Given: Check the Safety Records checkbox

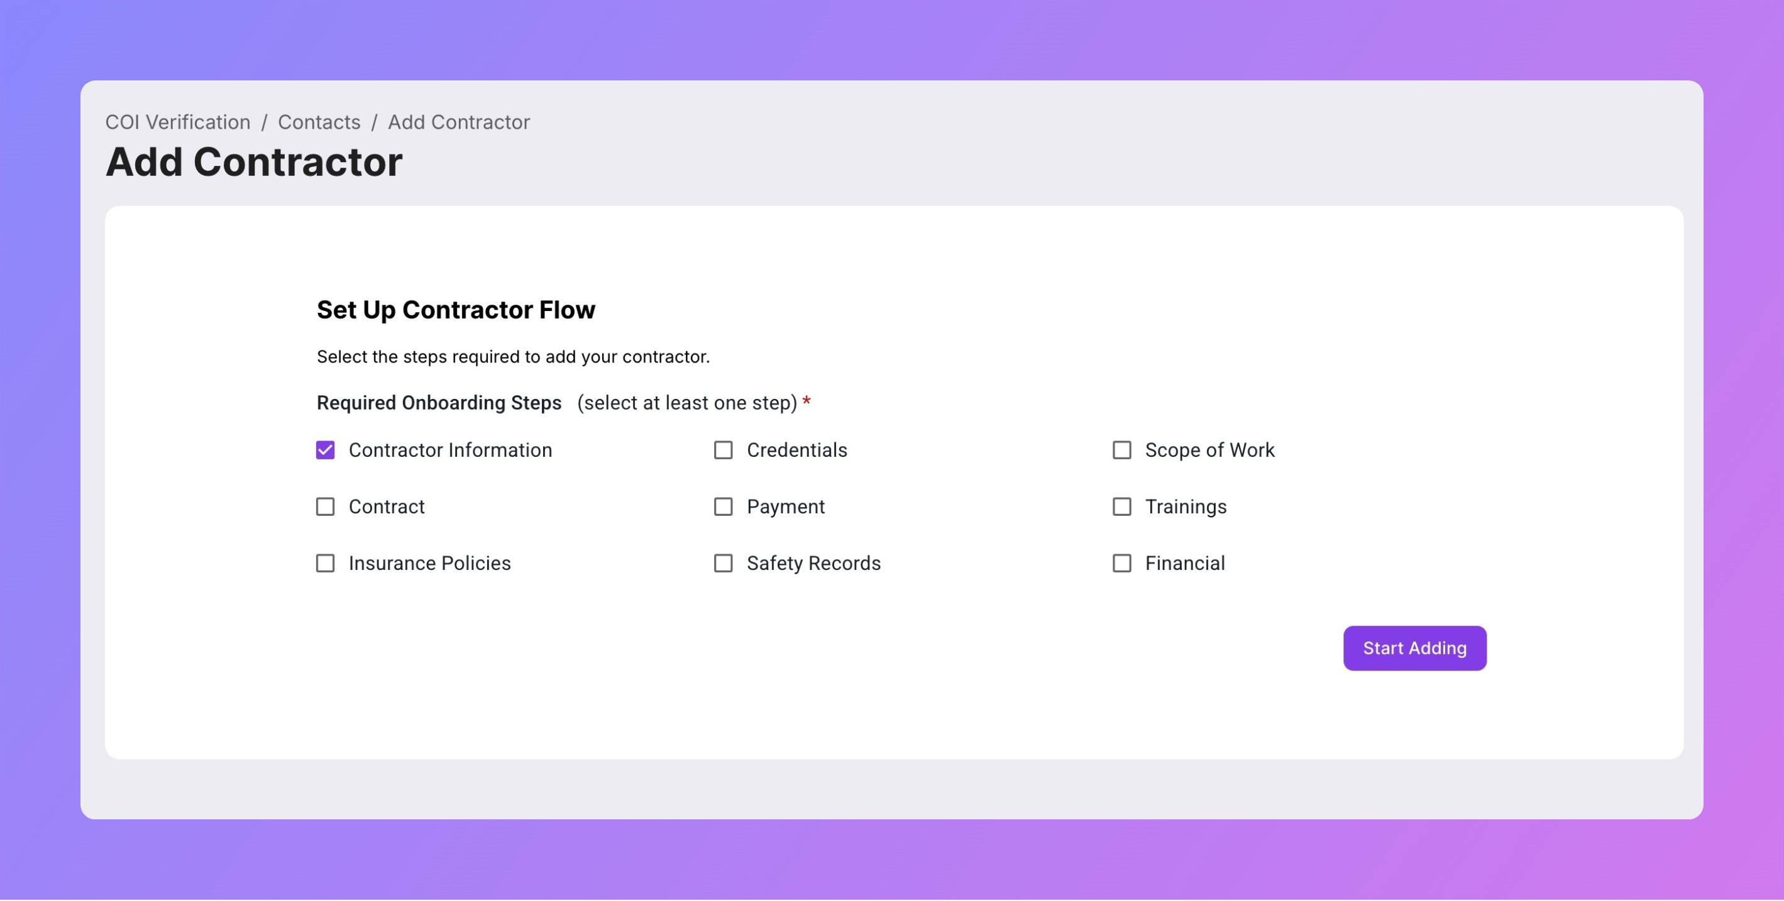Looking at the screenshot, I should (723, 564).
